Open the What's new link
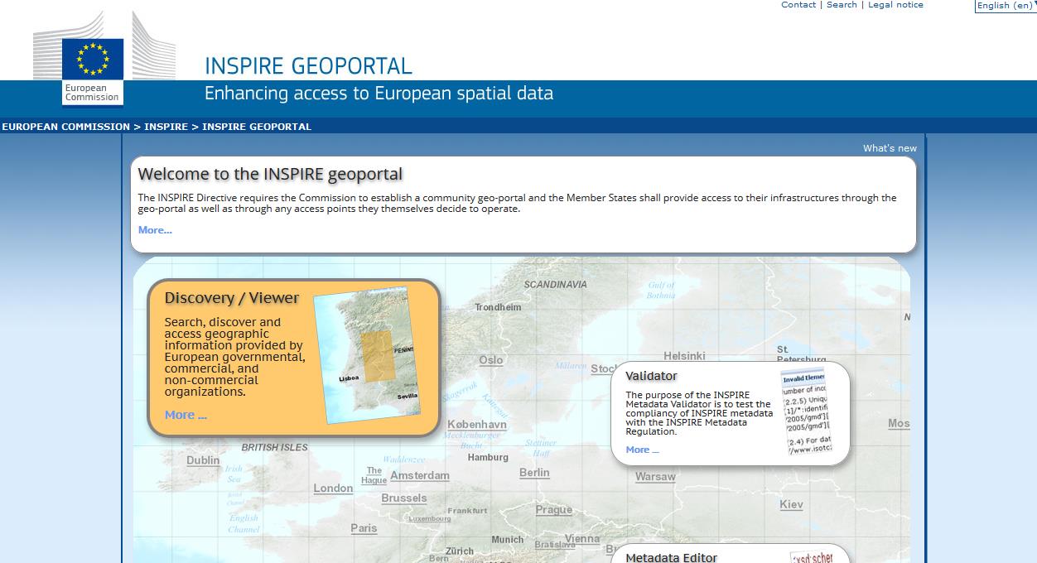The width and height of the screenshot is (1037, 563). pos(890,148)
